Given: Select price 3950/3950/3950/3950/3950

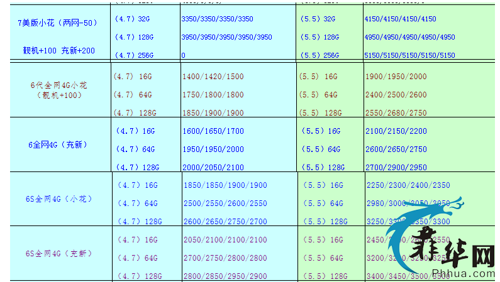Looking at the screenshot, I should (x=226, y=37).
